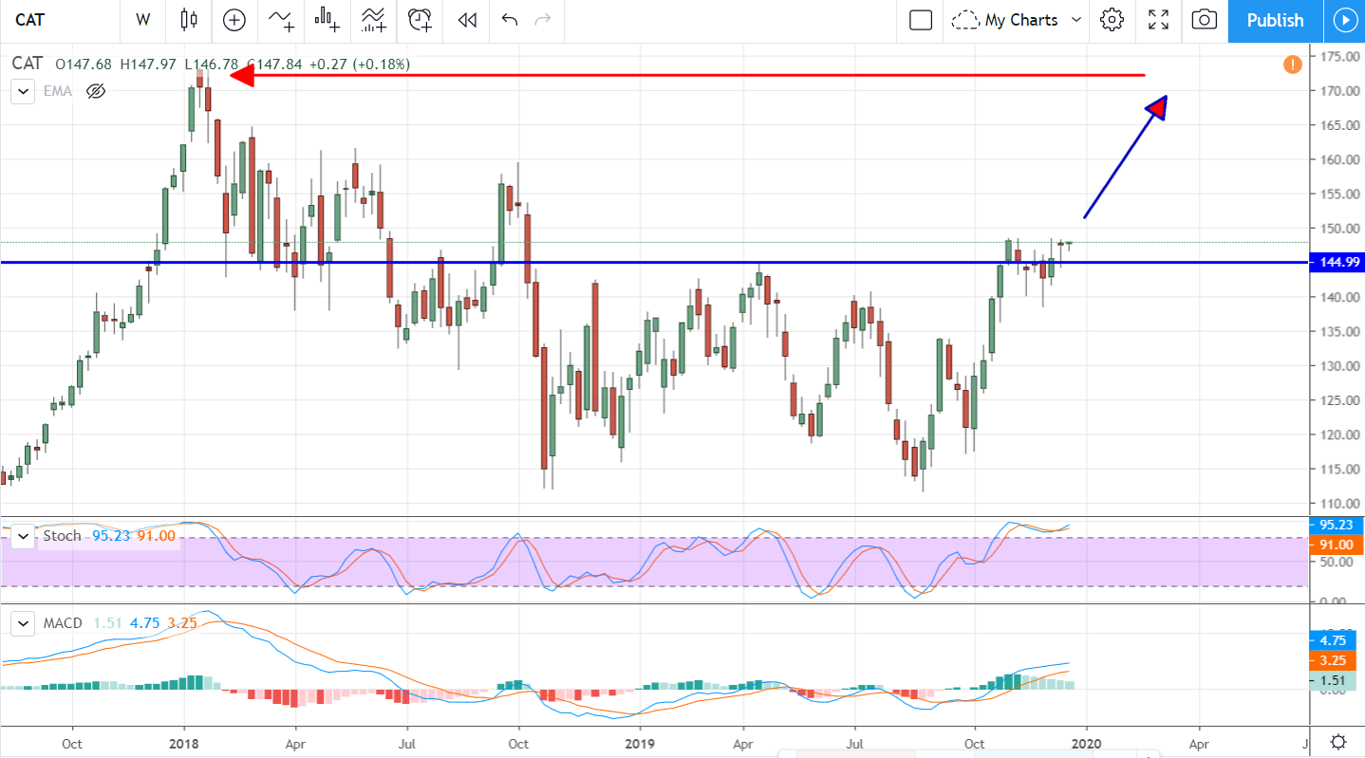Open the candlestick chart style selector
The image size is (1365, 758).
pos(188,20)
